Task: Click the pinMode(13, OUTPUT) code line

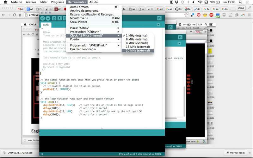Action: point(57,89)
